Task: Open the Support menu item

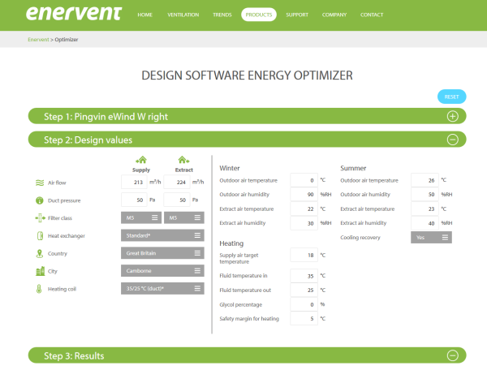Action: coord(297,15)
